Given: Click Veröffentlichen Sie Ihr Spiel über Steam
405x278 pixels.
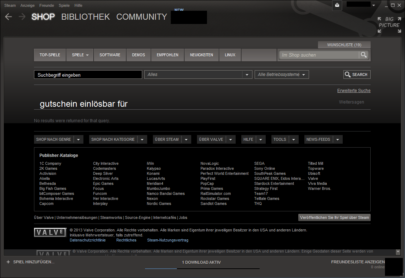Looking at the screenshot, I should [x=334, y=217].
